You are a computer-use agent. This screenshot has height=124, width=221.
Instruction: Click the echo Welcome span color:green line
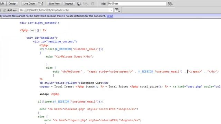point(136,72)
